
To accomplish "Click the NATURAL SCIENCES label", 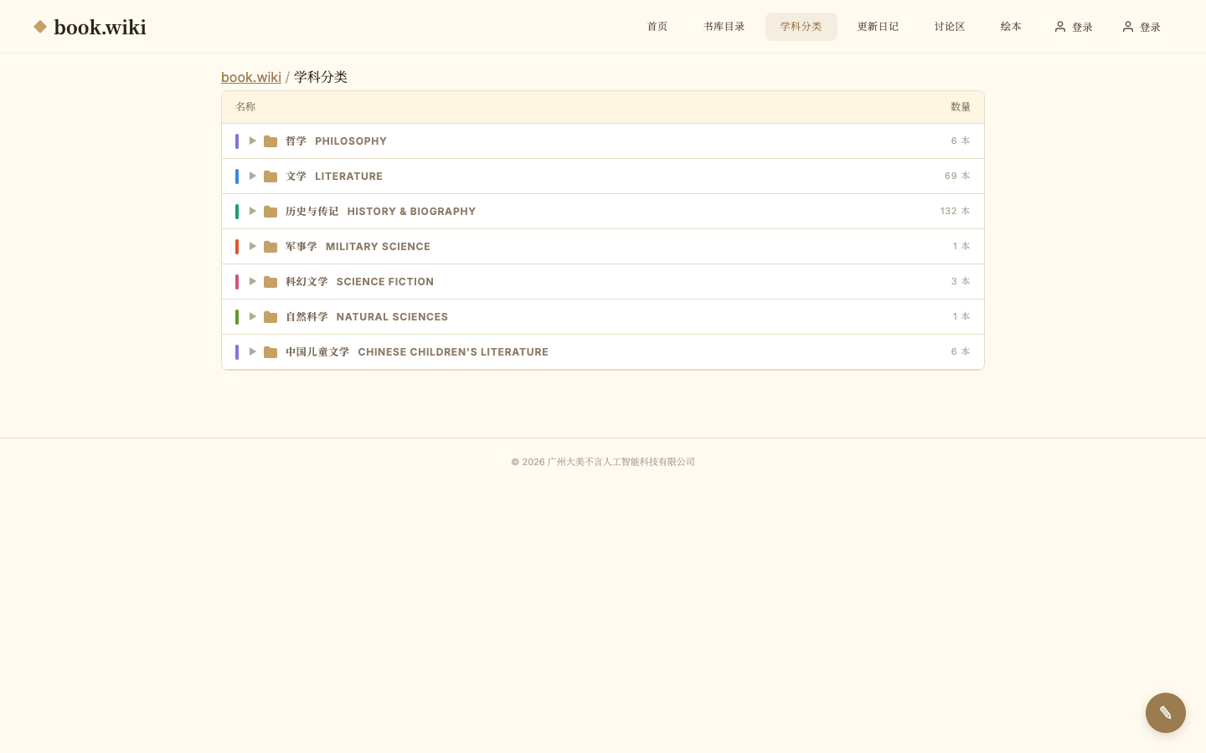I will (x=392, y=317).
